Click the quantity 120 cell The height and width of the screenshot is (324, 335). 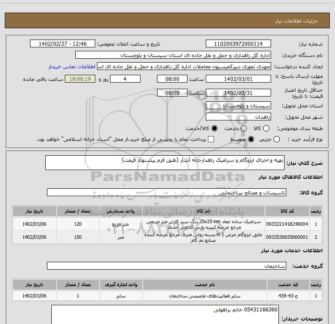coord(78,224)
